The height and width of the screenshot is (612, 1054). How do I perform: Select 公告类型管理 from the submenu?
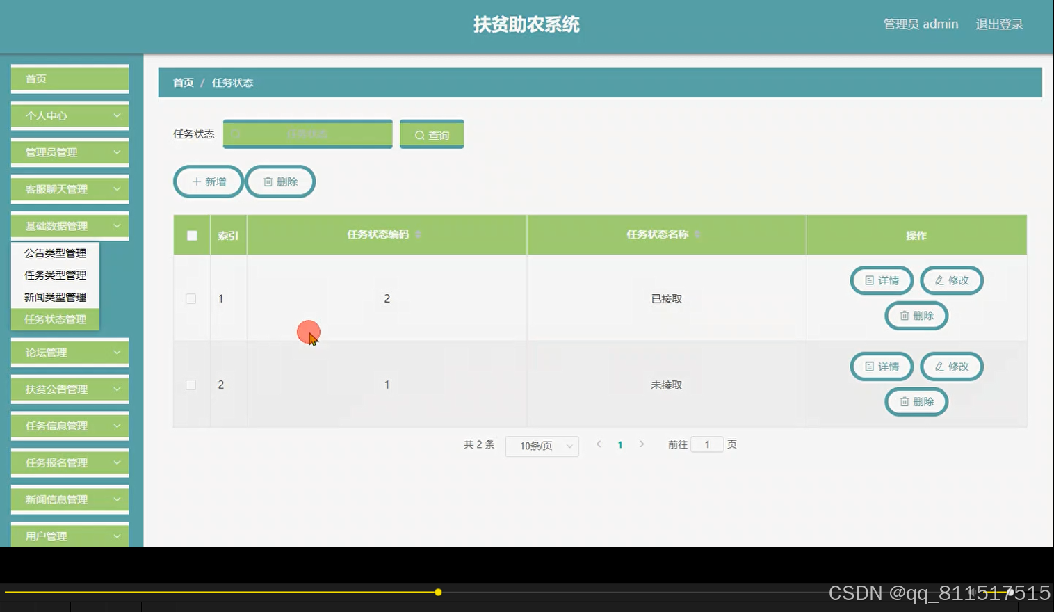(x=56, y=253)
